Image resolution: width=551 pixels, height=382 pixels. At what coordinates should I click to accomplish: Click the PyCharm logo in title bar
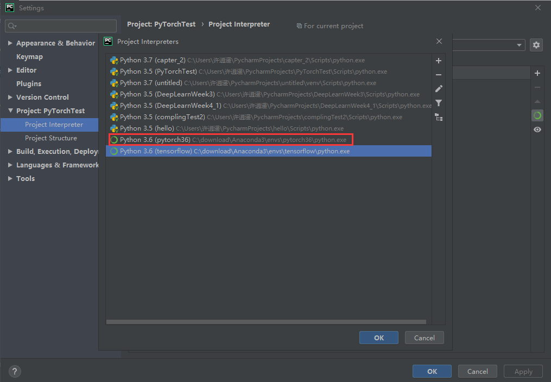[x=9, y=7]
